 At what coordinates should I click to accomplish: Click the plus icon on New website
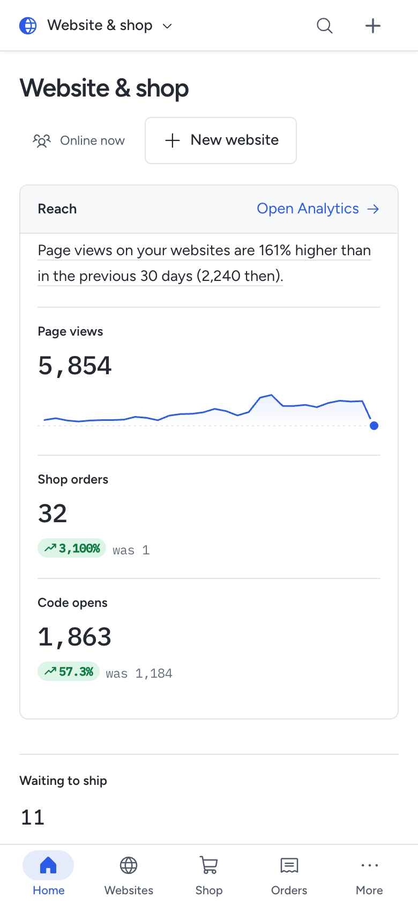click(172, 140)
